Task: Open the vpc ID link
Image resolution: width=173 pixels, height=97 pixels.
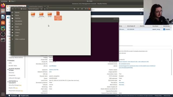Action: pos(53,66)
